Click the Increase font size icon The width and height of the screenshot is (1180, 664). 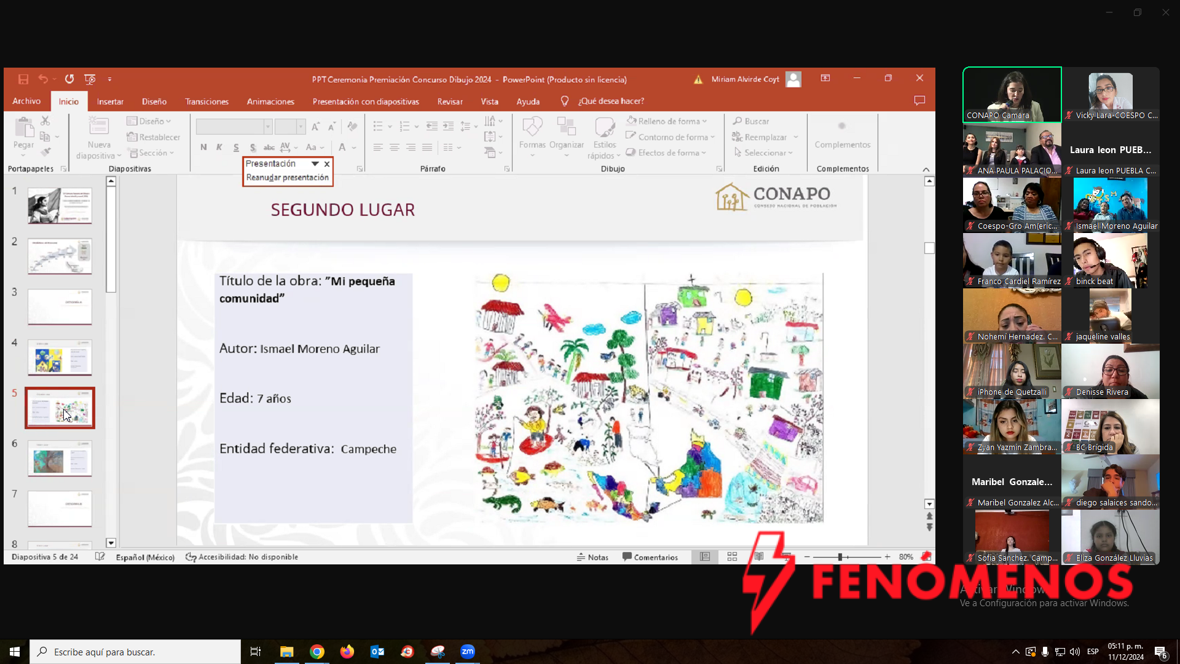point(315,127)
